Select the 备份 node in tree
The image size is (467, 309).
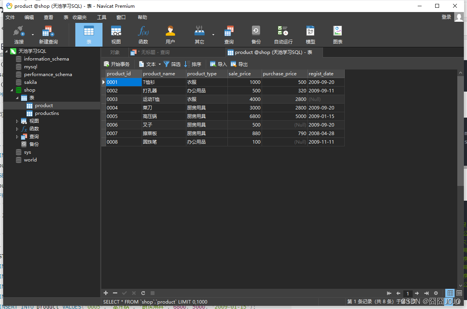point(34,144)
